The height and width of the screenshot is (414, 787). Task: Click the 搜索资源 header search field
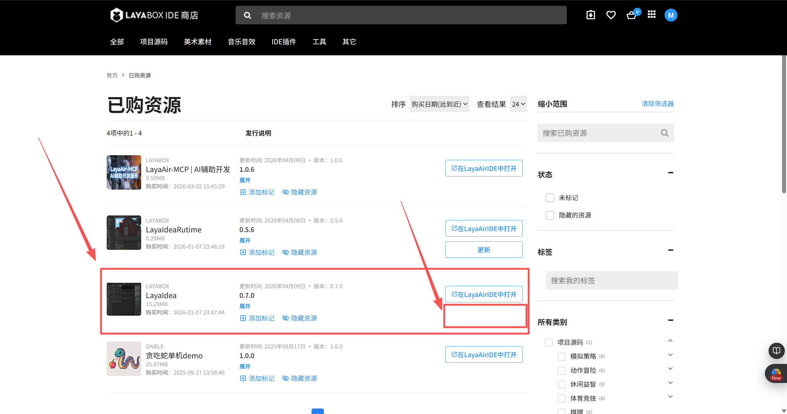(x=401, y=15)
